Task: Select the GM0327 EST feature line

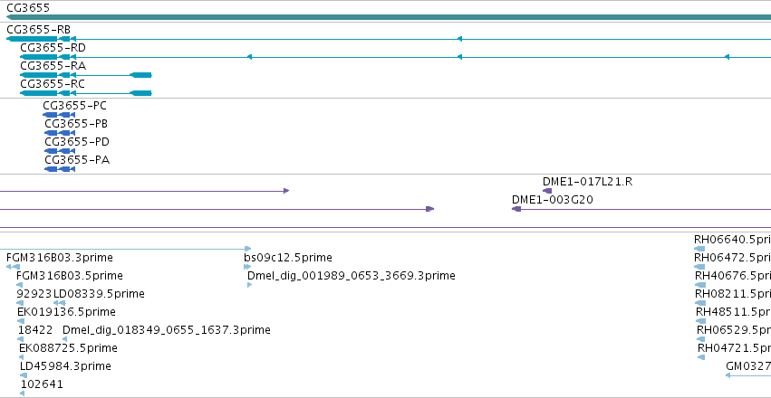Action: [x=747, y=376]
